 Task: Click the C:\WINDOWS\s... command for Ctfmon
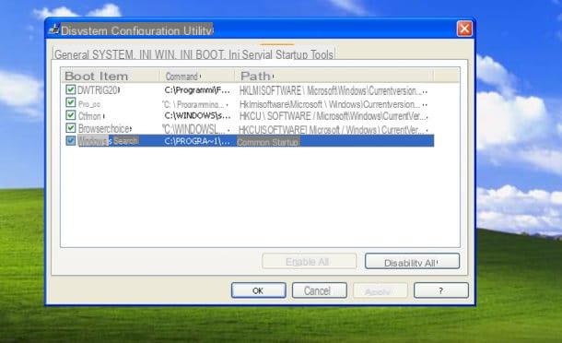click(197, 116)
